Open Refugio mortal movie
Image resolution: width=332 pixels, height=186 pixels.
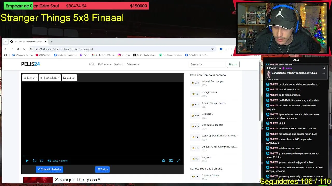pyautogui.click(x=209, y=92)
